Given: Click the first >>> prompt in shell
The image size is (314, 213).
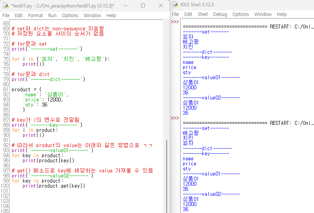Looking at the screenshot, I should [x=175, y=22].
